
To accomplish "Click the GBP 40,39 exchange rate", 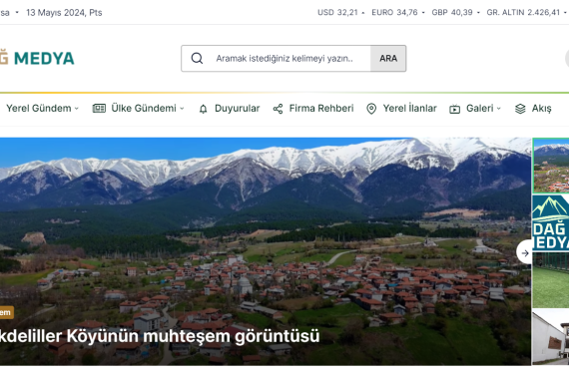I will [x=452, y=13].
